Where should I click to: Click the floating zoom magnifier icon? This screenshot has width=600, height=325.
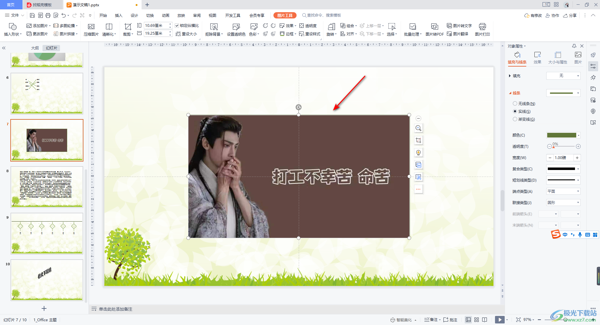418,128
